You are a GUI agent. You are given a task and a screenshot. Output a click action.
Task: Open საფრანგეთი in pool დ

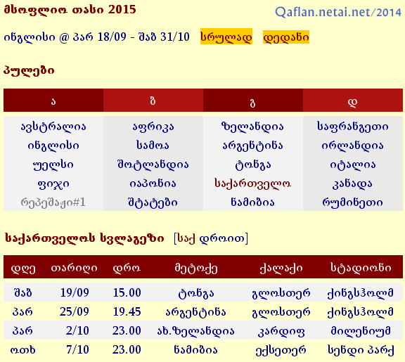(x=352, y=127)
